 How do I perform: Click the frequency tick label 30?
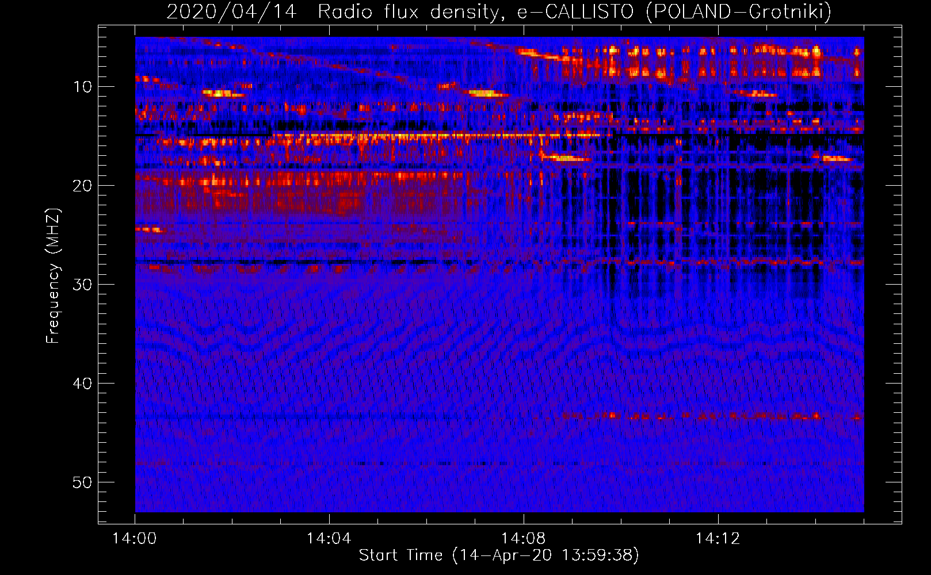click(82, 285)
